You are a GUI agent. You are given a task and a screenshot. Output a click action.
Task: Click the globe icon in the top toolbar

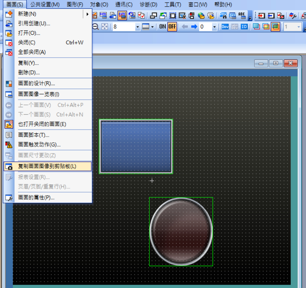(x=201, y=15)
